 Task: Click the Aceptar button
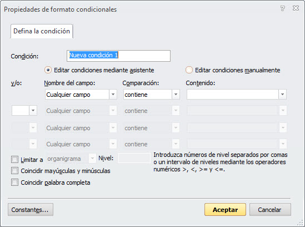point(225,210)
